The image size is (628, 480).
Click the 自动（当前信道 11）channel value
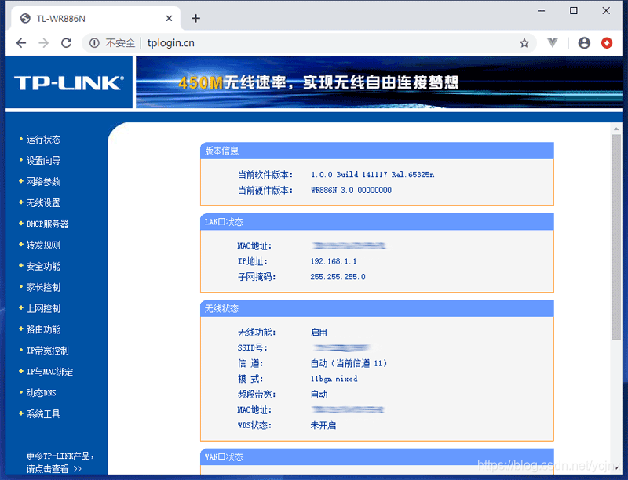click(349, 363)
